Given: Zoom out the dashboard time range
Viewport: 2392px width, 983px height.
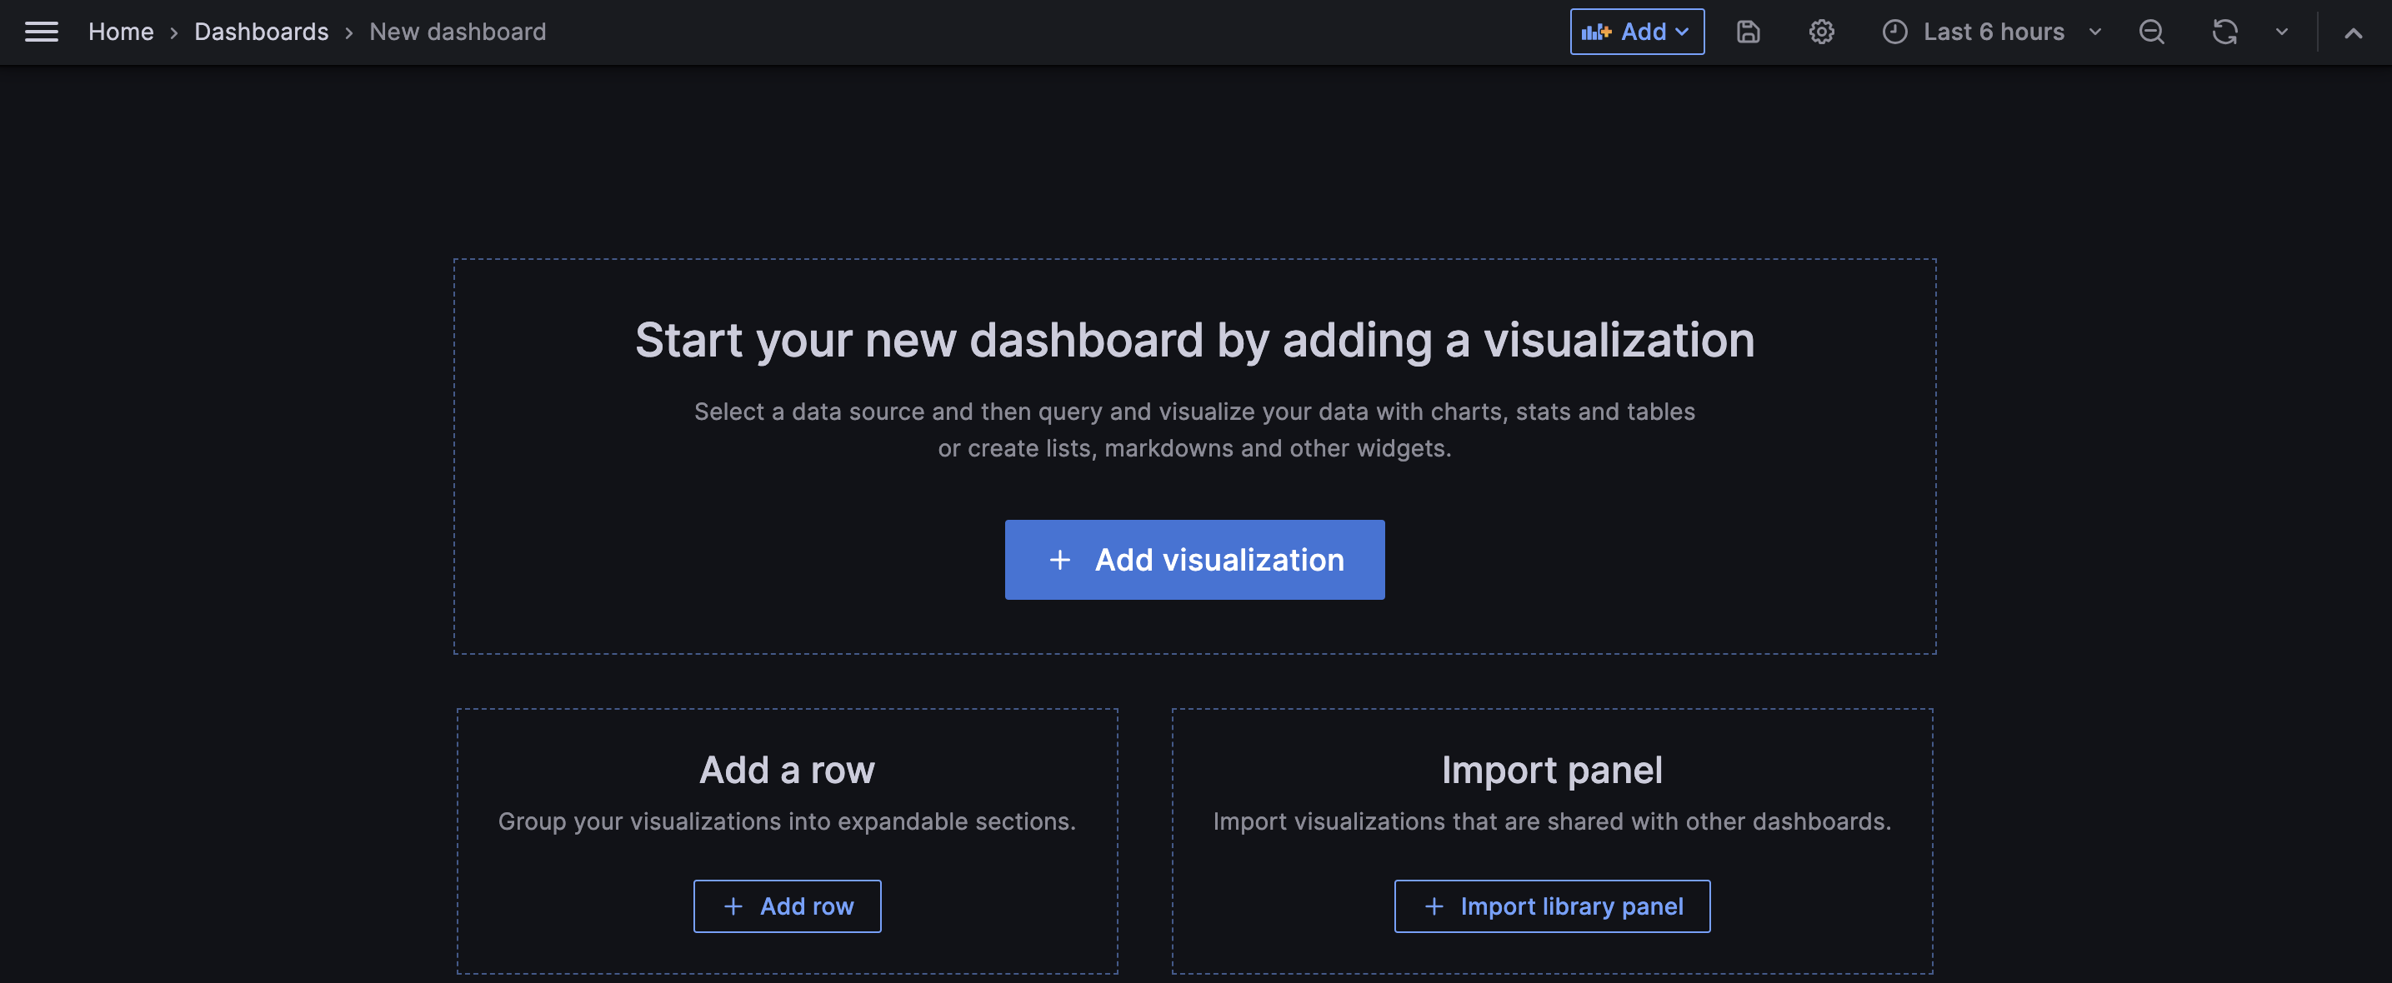Looking at the screenshot, I should pyautogui.click(x=2151, y=32).
